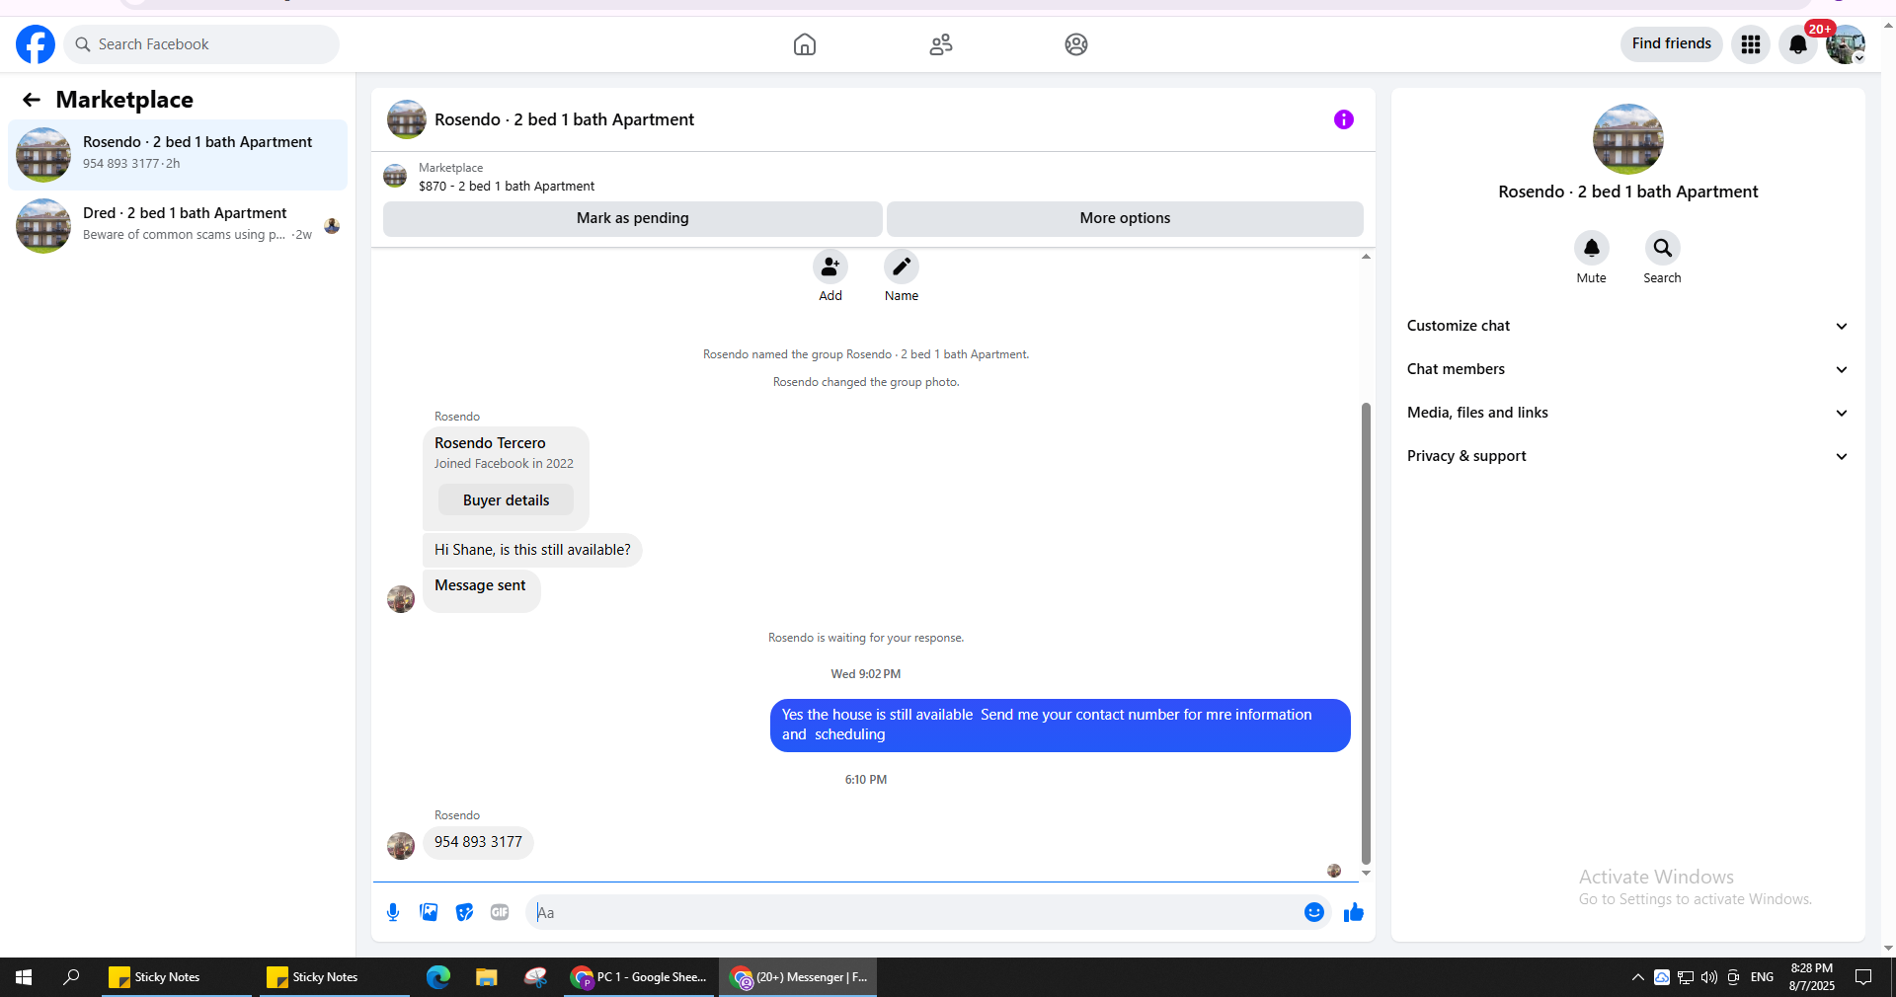Expand Customize chat section
This screenshot has width=1896, height=997.
click(1628, 326)
